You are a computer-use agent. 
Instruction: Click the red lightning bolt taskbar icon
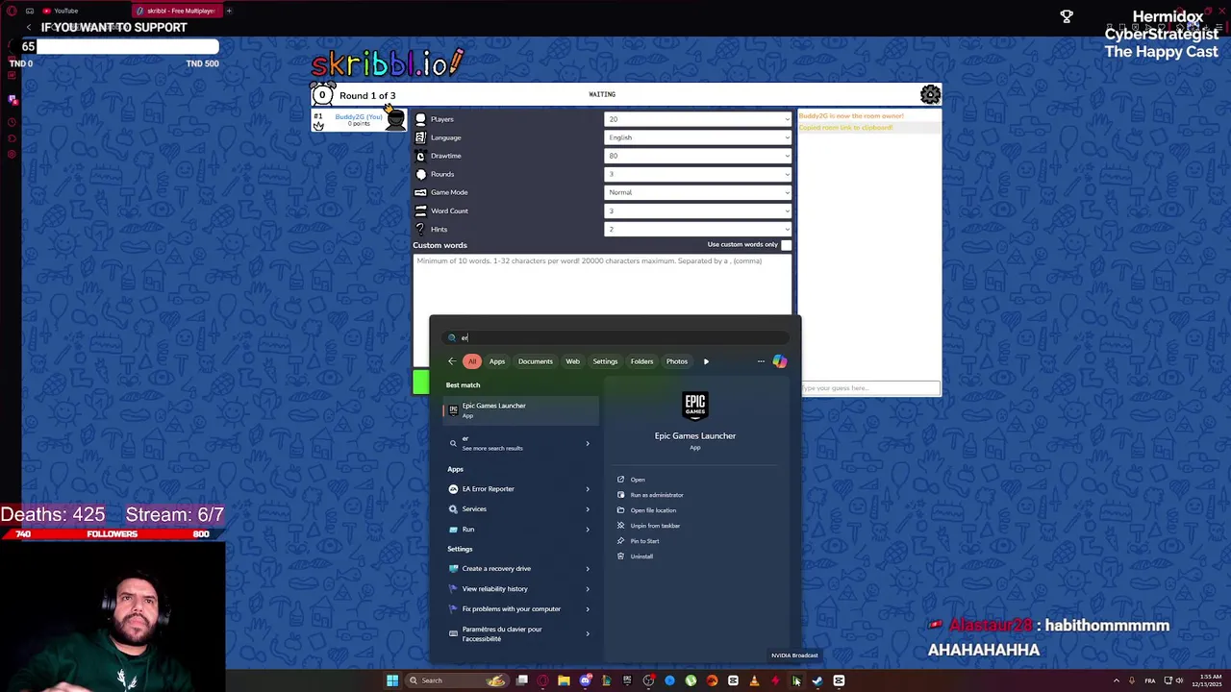[775, 680]
